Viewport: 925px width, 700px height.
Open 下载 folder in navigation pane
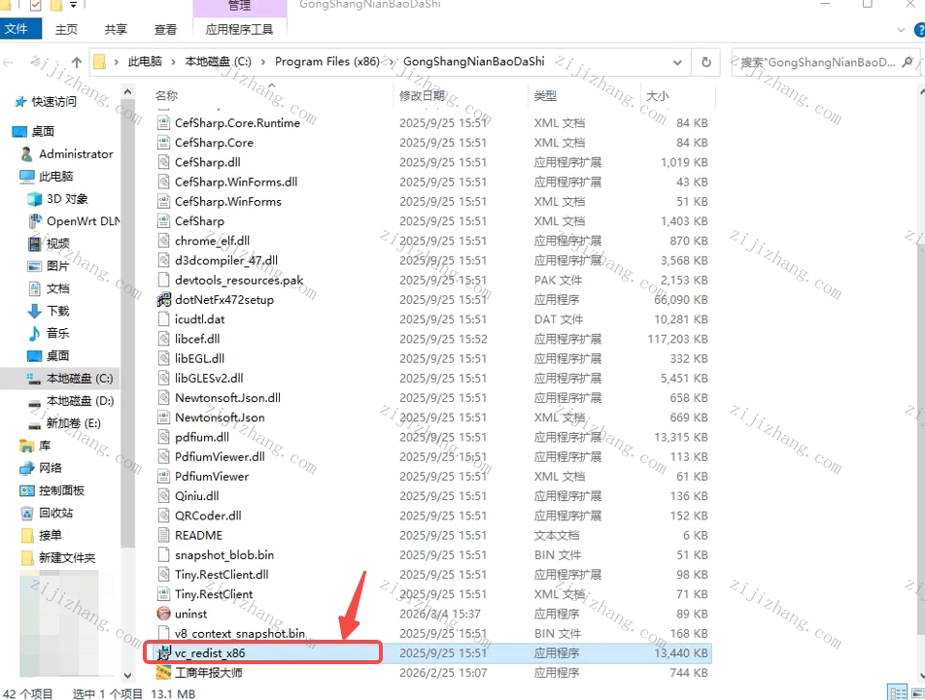[x=58, y=311]
